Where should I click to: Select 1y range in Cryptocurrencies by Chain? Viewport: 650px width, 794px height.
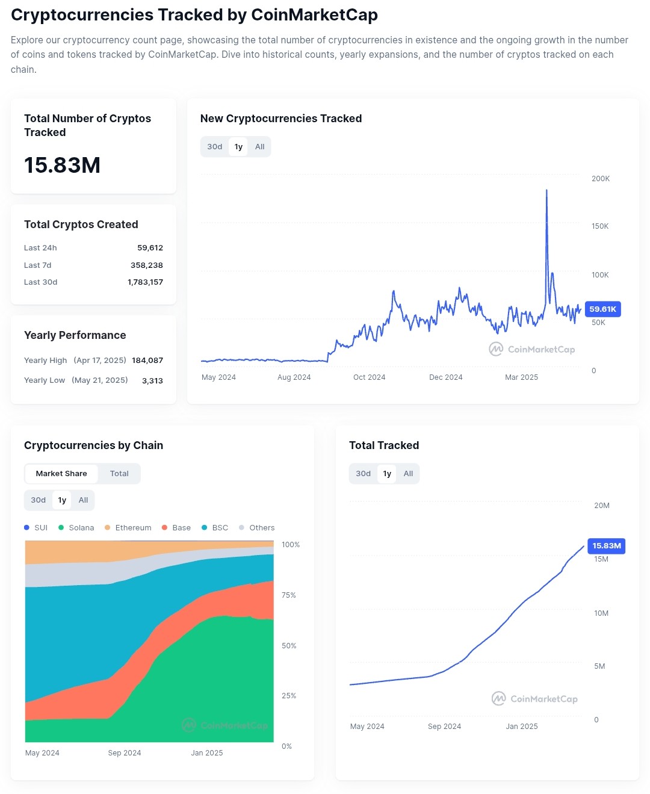click(62, 500)
